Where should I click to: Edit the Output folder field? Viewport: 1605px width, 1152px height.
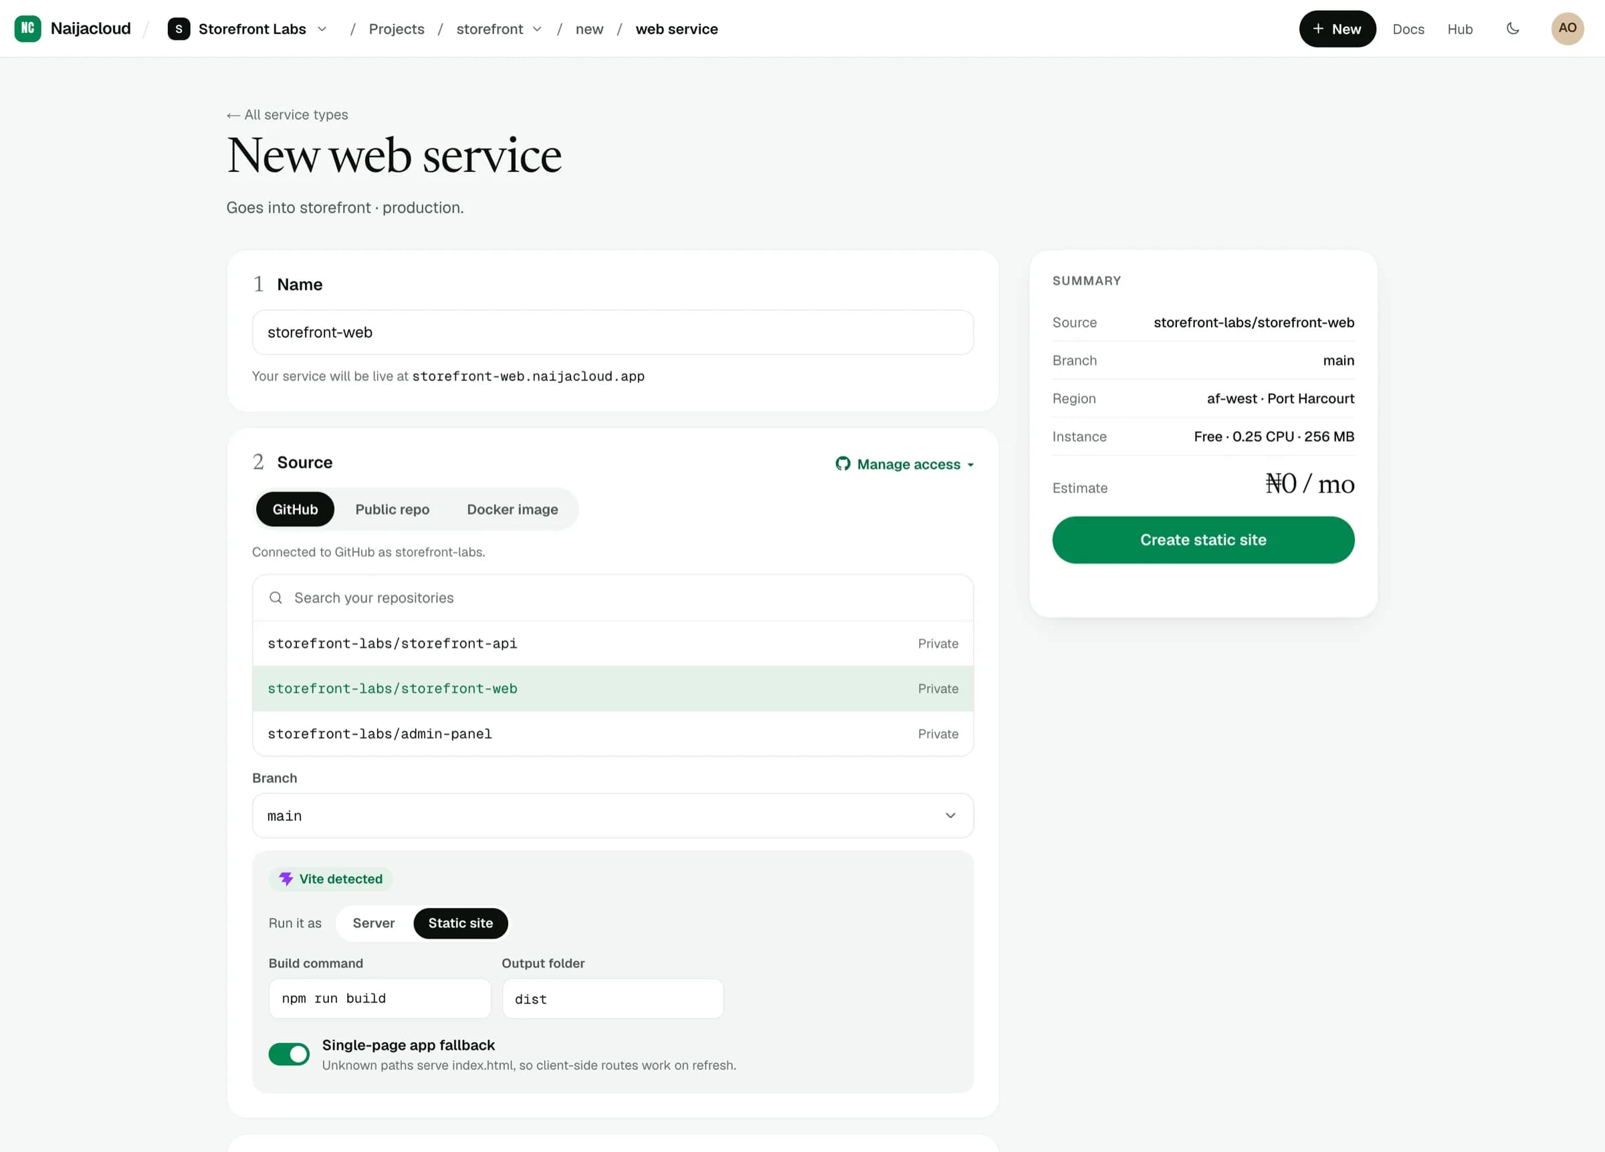612,998
